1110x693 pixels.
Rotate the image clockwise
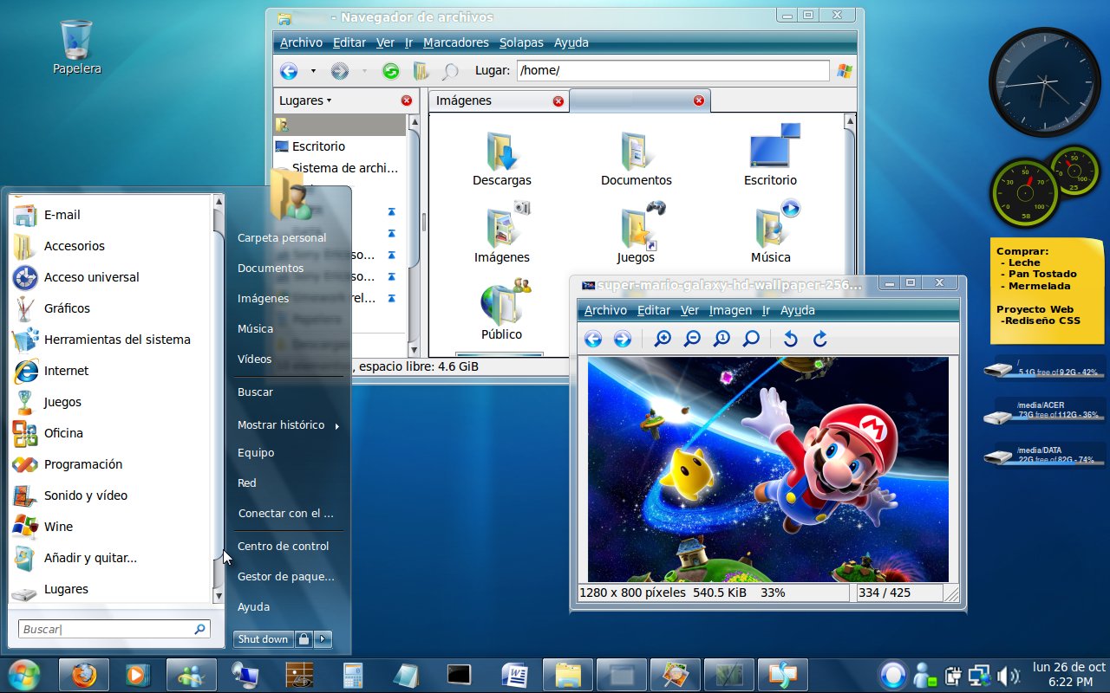(x=819, y=339)
